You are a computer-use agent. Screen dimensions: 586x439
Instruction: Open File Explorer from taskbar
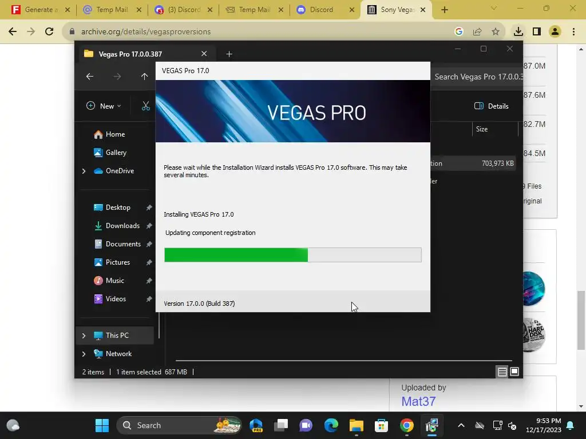(356, 425)
